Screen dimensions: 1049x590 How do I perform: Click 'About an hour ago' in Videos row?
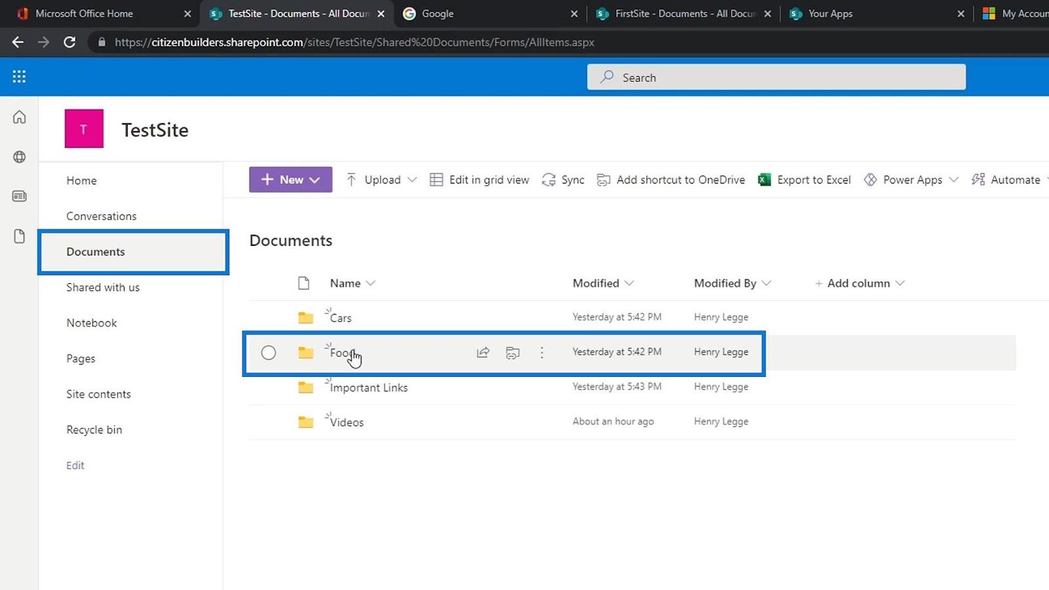point(613,422)
